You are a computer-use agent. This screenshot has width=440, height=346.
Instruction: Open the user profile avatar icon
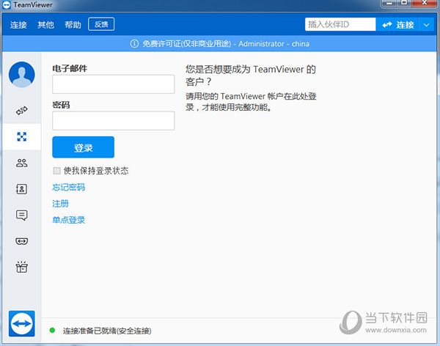(x=21, y=75)
